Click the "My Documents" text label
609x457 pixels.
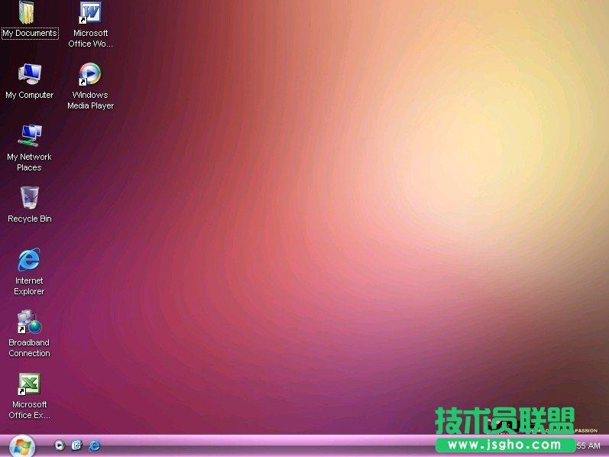[x=29, y=34]
